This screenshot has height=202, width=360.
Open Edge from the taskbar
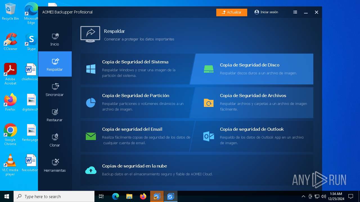116,196
